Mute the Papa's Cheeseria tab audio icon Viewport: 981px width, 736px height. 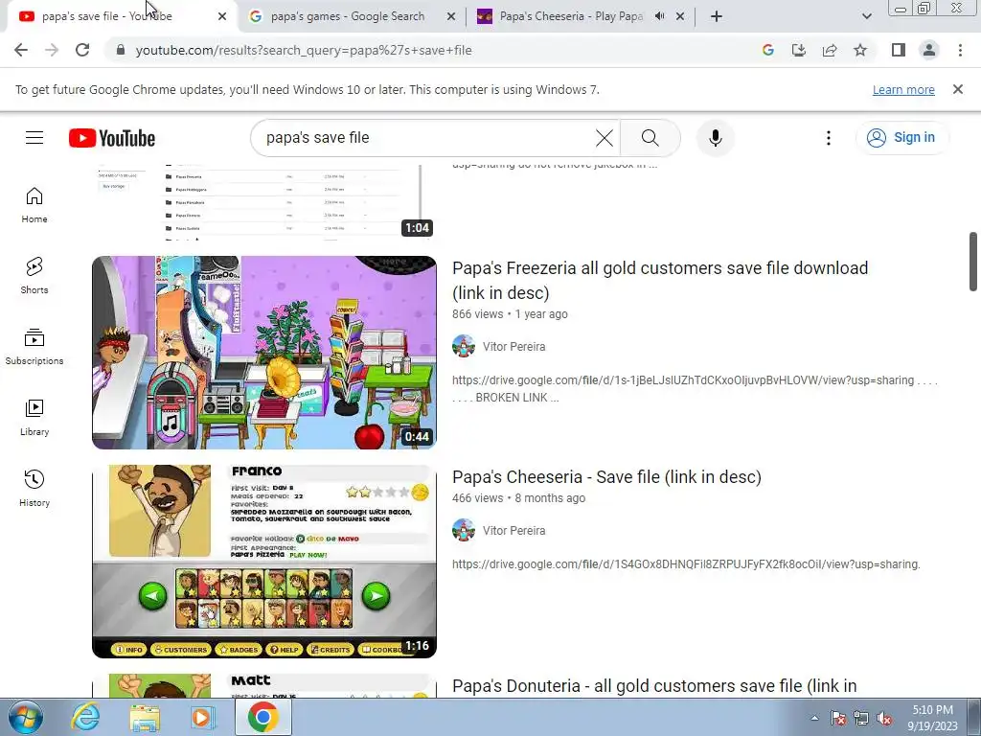click(659, 16)
